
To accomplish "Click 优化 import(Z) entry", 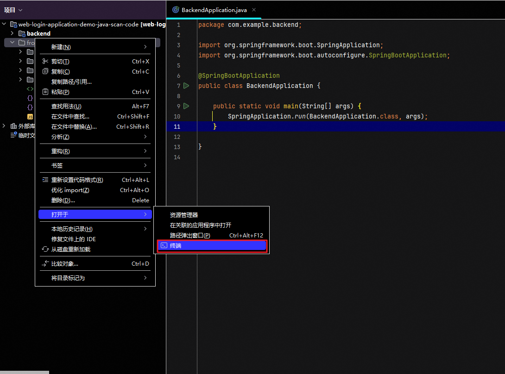I will [95, 190].
